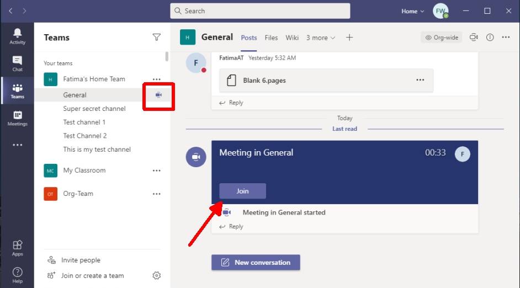This screenshot has height=288, width=520.
Task: Switch to the Posts tab
Action: pos(249,38)
